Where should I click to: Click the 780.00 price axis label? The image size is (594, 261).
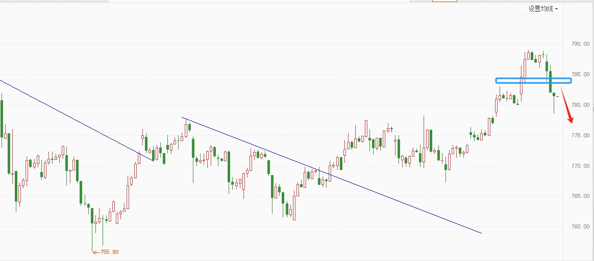(580, 105)
